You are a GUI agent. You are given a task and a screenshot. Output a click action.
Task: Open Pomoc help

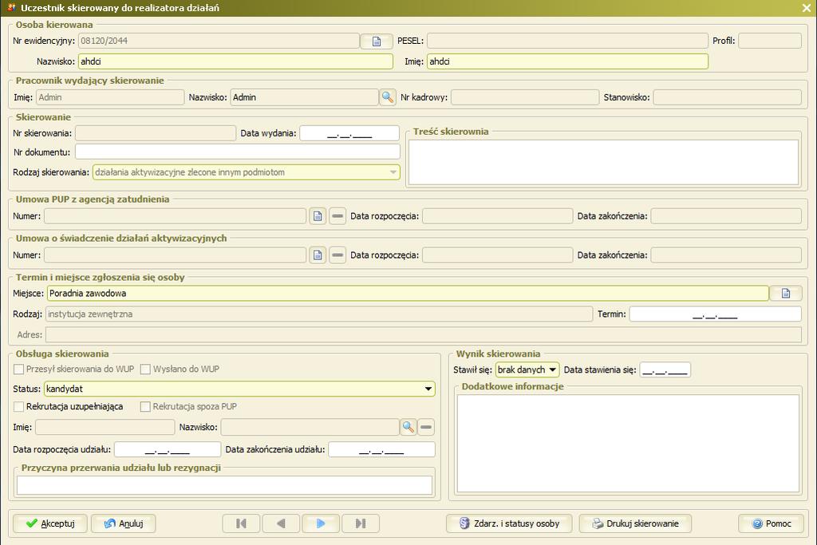772,523
